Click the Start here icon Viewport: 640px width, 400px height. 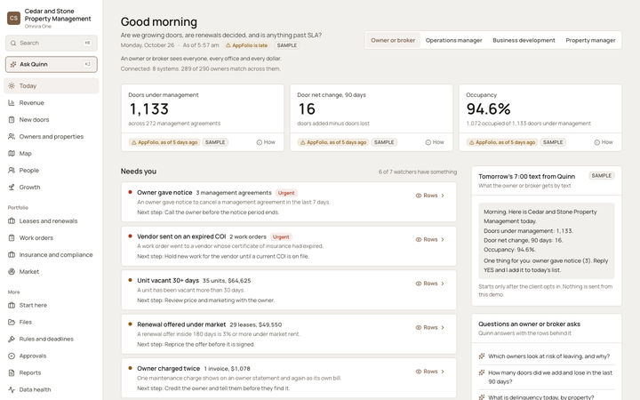(x=12, y=305)
